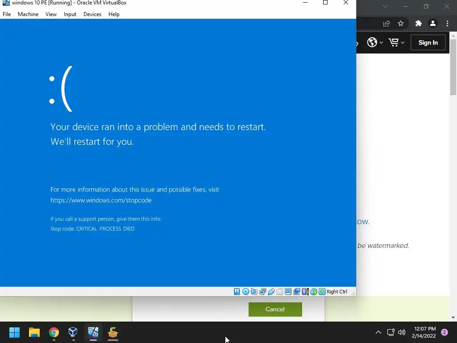Click the audio status icon in VirtualBox
The image size is (457, 343).
point(254,291)
